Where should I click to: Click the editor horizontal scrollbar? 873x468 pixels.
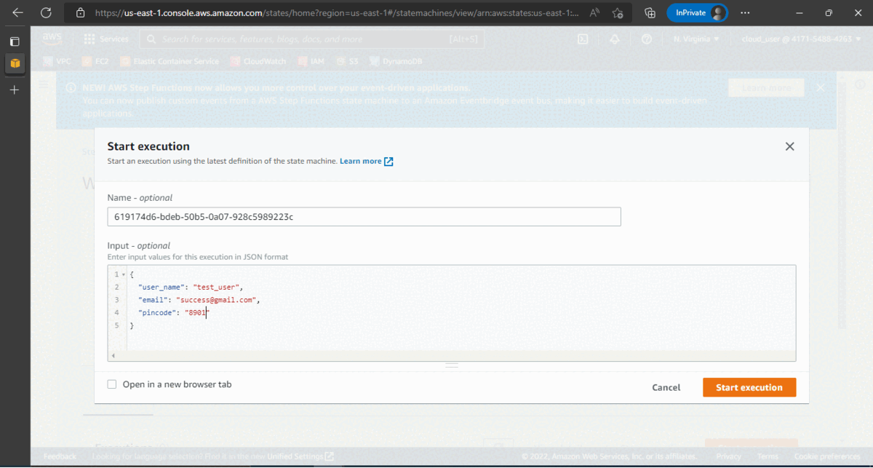point(452,356)
